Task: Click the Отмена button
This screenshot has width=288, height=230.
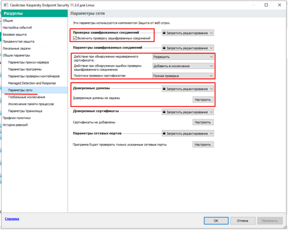Action: [x=242, y=220]
